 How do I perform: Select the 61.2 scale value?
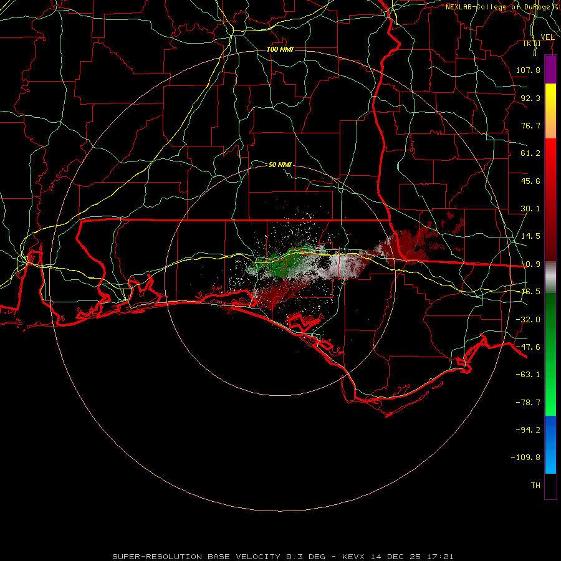530,153
